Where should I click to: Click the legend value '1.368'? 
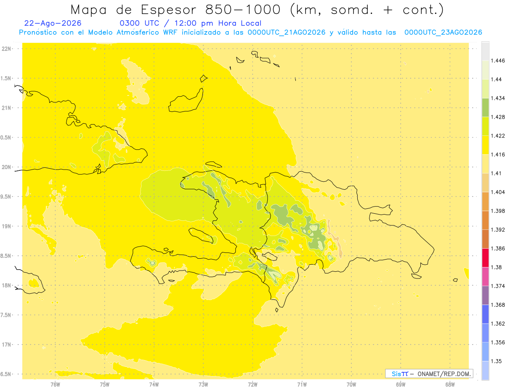pyautogui.click(x=497, y=305)
